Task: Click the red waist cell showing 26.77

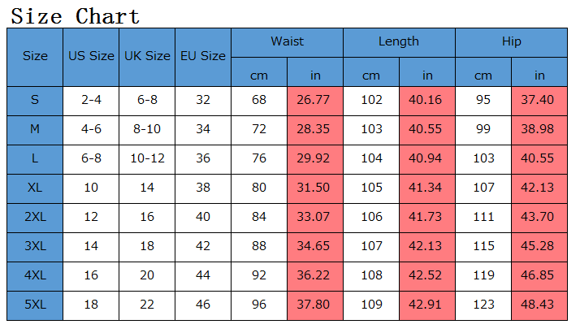Action: pos(315,100)
